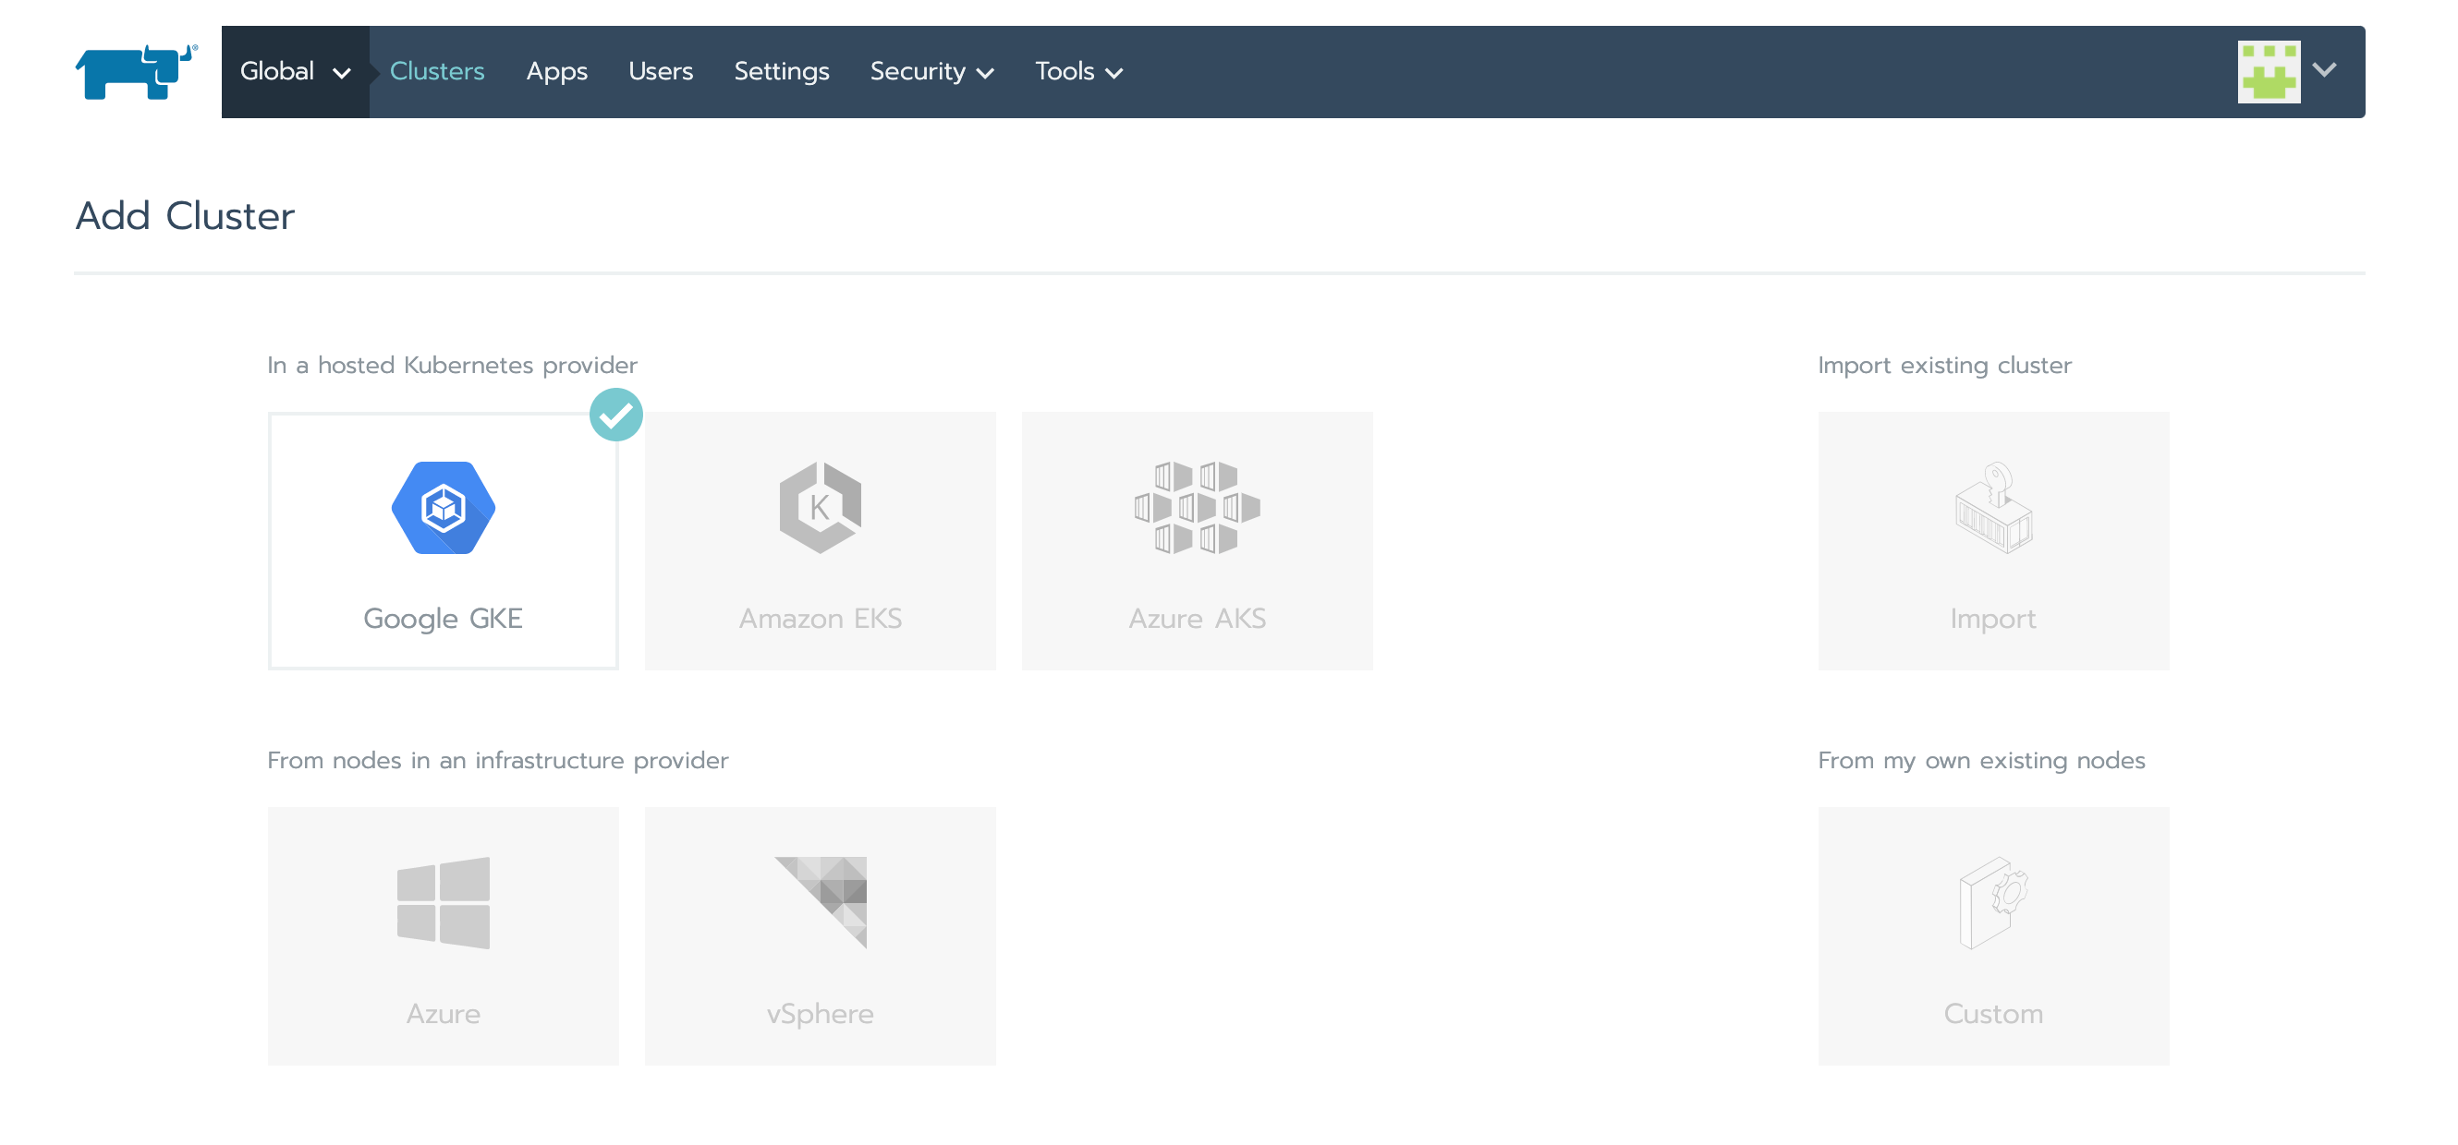Select the Google GKE hexagon icon
Screen dimensions: 2458x1145
443,508
